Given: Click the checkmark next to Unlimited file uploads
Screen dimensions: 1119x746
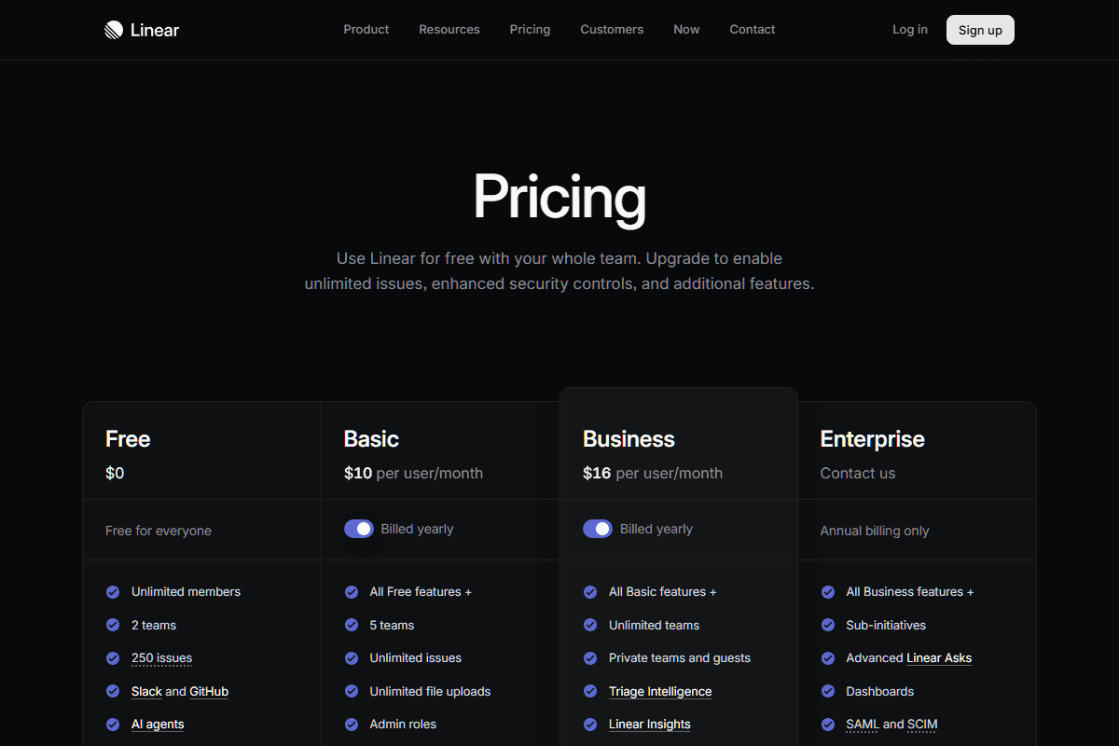Looking at the screenshot, I should pyautogui.click(x=352, y=691).
